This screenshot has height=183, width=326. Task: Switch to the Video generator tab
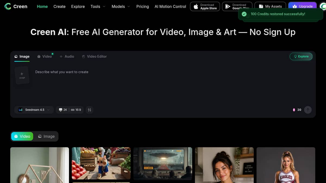[45, 56]
